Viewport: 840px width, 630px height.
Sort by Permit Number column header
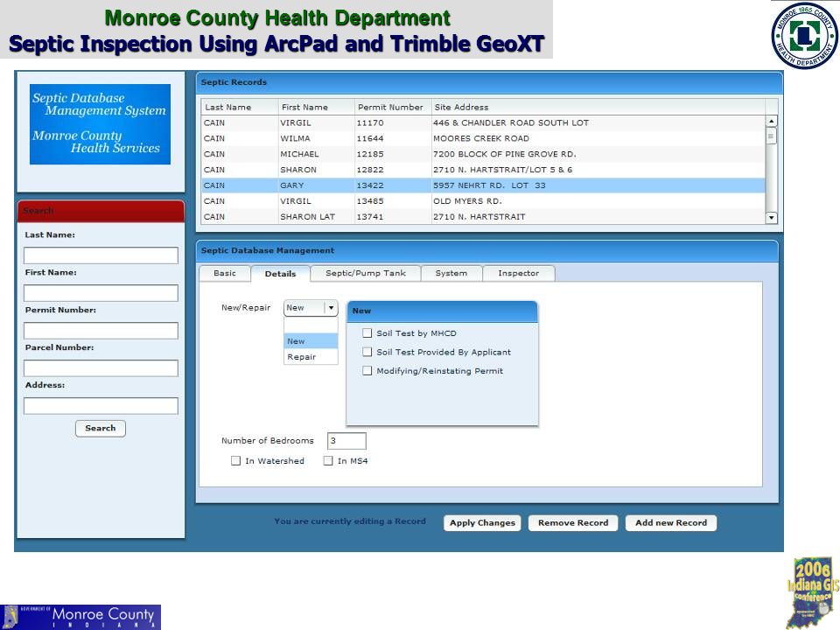point(393,107)
